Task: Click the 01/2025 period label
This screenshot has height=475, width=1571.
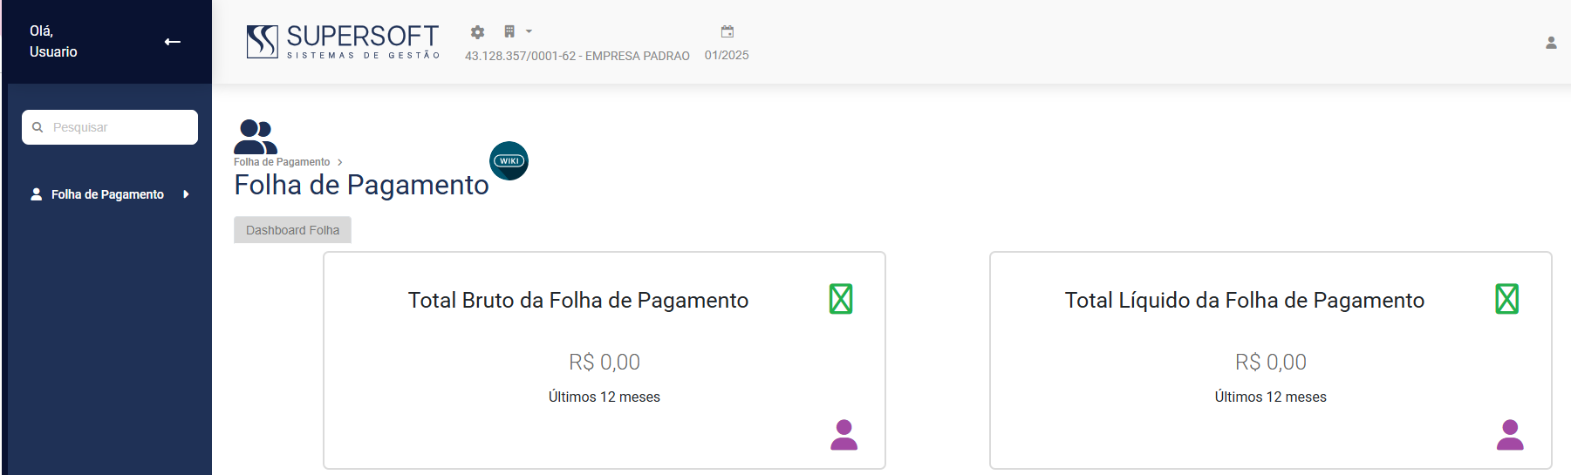Action: coord(727,55)
